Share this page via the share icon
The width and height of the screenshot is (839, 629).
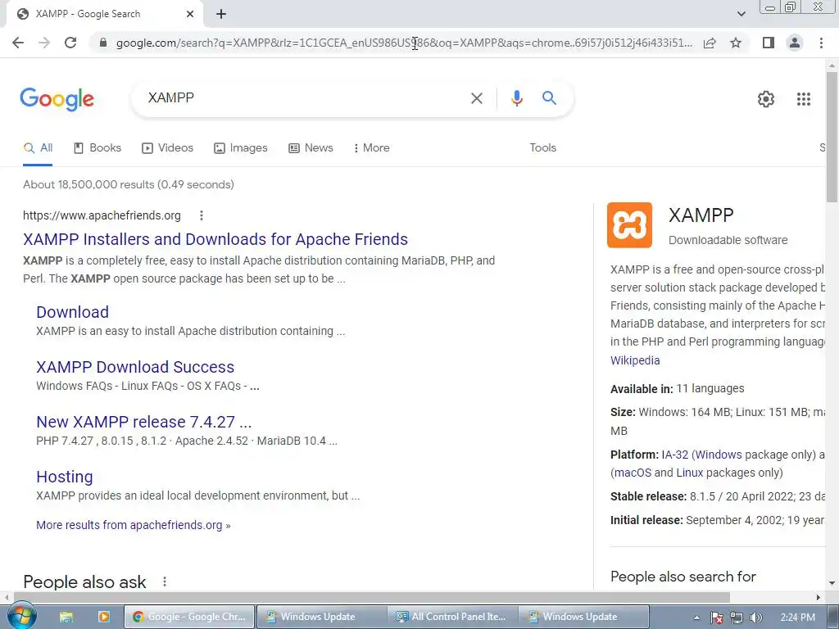point(710,43)
